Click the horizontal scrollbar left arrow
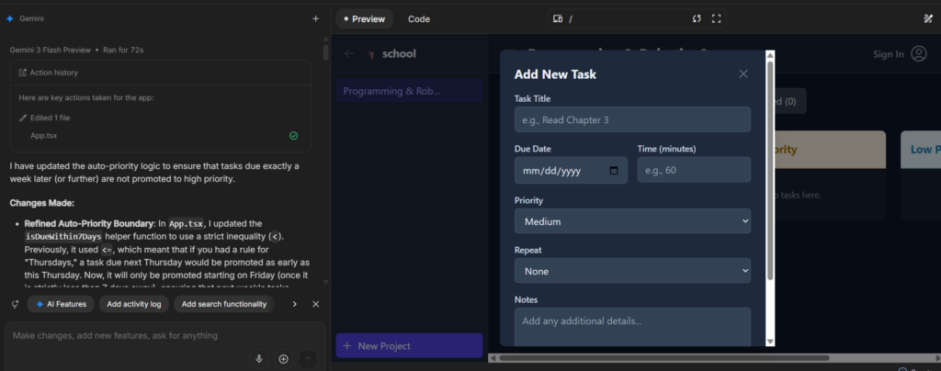This screenshot has height=371, width=941. [493, 358]
